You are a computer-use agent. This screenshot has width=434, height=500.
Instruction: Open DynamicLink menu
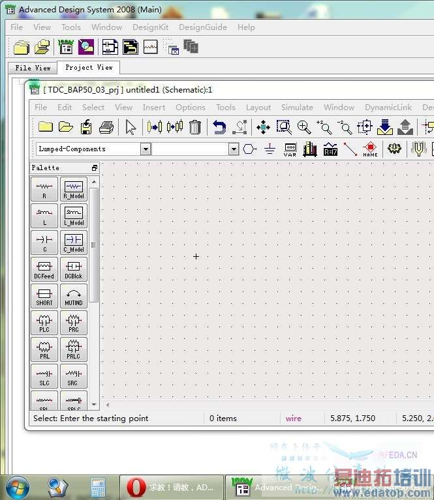[x=388, y=108]
